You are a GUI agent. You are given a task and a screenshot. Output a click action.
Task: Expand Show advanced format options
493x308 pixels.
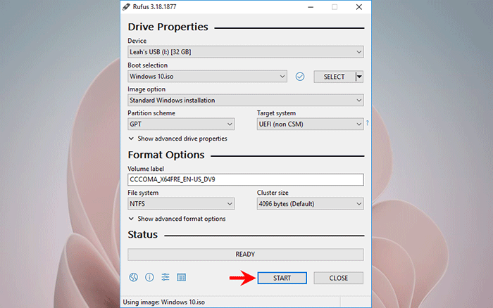[x=177, y=219]
